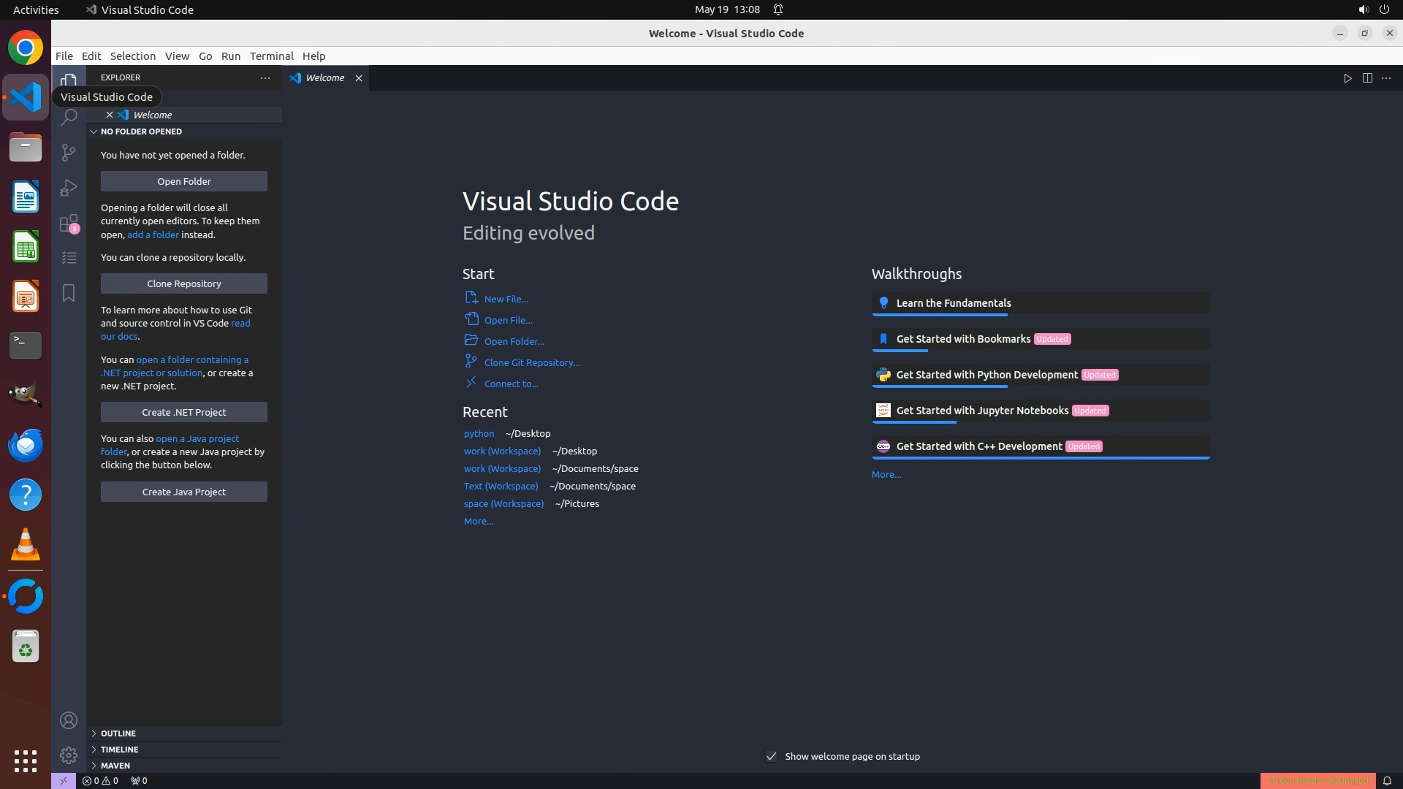Open the Bookmarks activity bar icon
The width and height of the screenshot is (1403, 789).
pos(69,293)
